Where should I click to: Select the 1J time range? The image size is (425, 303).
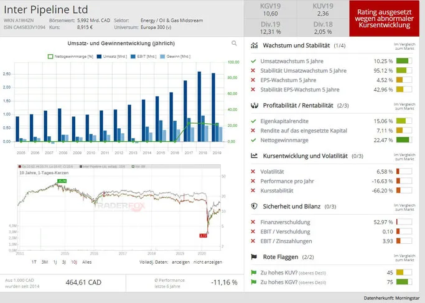[55, 262]
